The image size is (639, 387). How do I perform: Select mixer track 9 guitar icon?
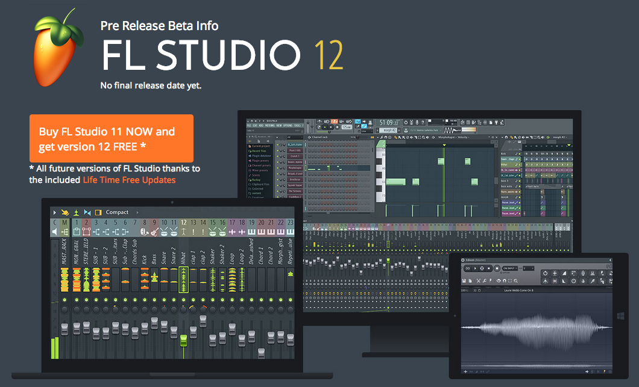coord(154,232)
